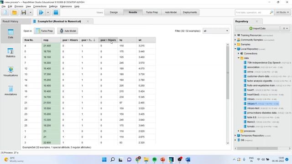
Task: Select the wt cell 5.424
Action: click(x=146, y=91)
